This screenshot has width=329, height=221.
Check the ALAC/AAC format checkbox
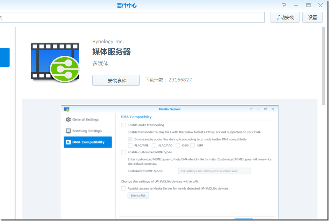tap(154, 145)
